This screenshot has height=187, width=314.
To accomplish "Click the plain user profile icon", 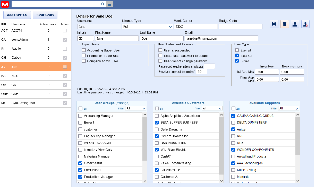I will pyautogui.click(x=295, y=24).
